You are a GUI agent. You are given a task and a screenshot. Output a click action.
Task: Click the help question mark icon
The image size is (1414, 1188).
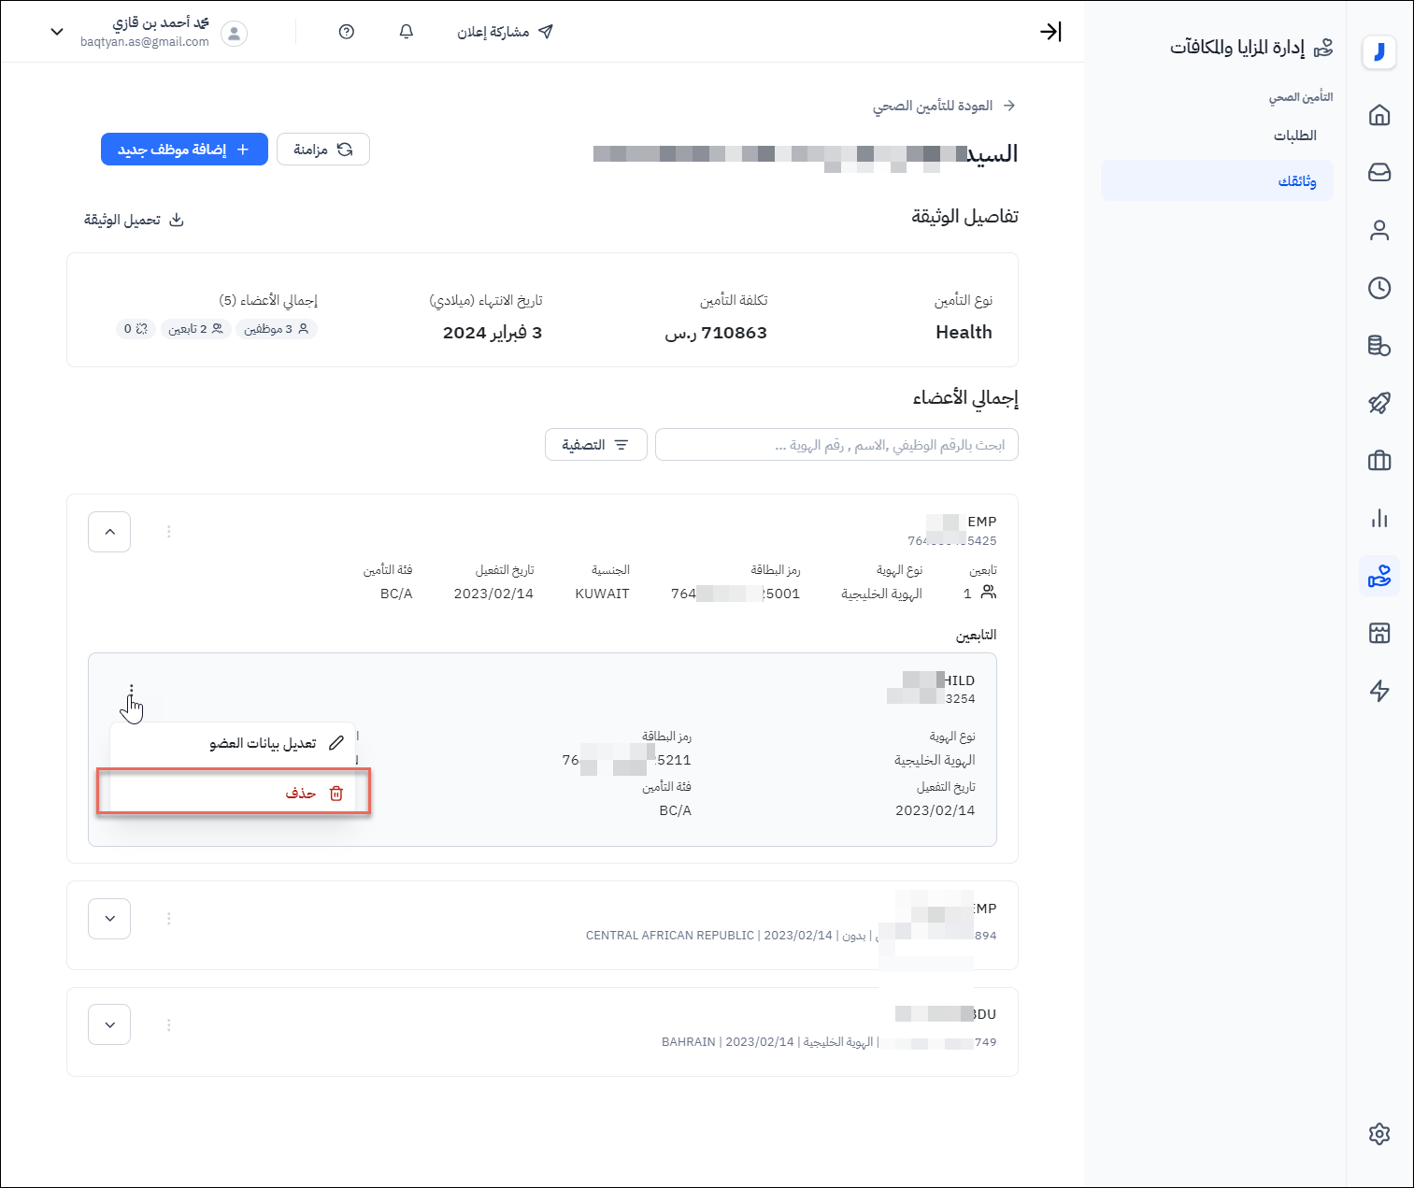(347, 32)
